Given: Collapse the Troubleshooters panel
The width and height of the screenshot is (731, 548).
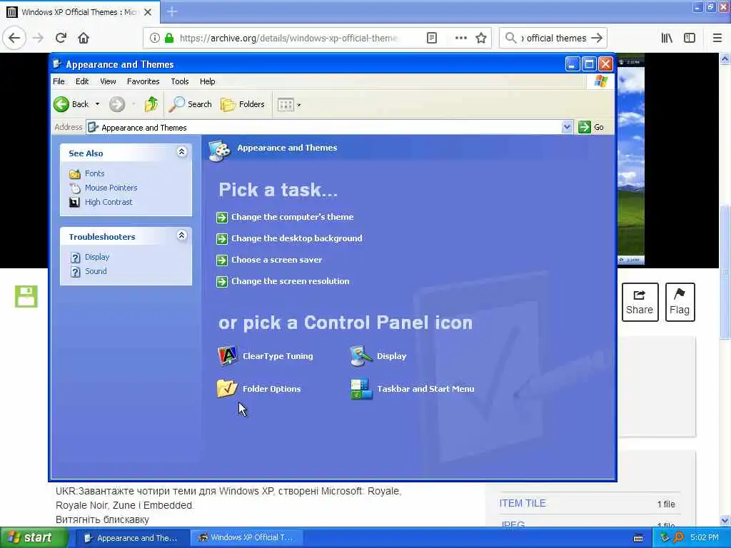Looking at the screenshot, I should point(182,235).
